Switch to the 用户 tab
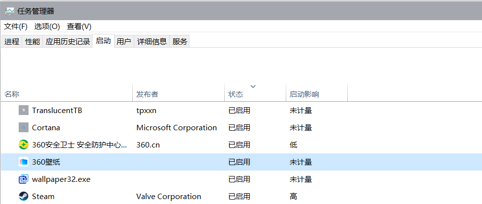 (x=124, y=41)
